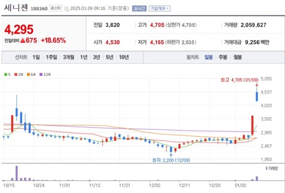Click the 거래량 value 2,059,627
Screen dimensions: 285x193
tap(254, 25)
